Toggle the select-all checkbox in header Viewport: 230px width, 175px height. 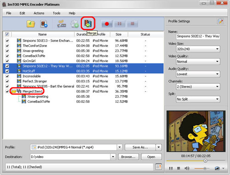[x=7, y=34]
